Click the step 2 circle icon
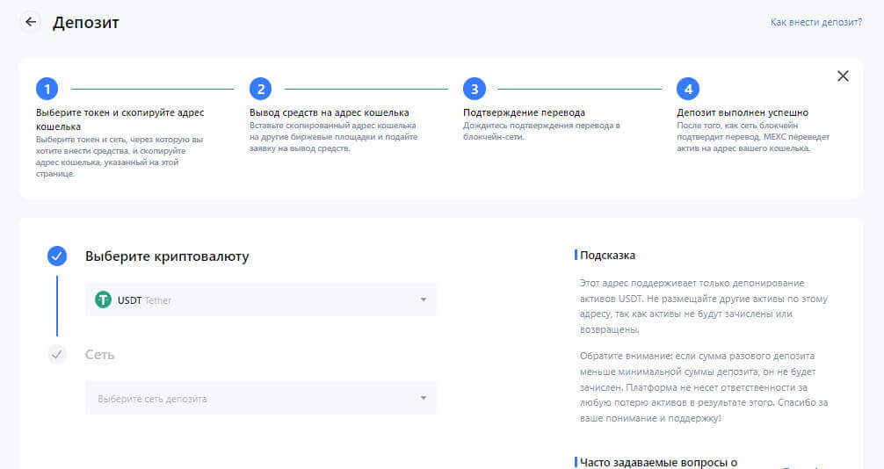This screenshot has height=469, width=884. [260, 89]
